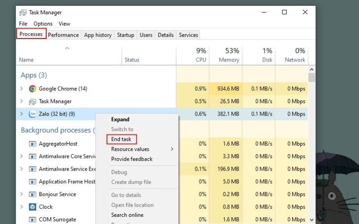Click the Zalo app icon

[x=32, y=114]
